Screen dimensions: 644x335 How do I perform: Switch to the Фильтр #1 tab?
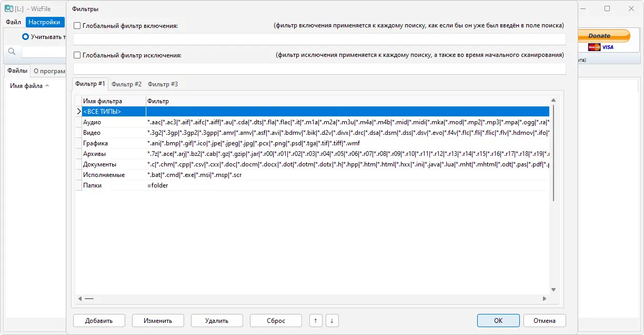(x=90, y=84)
